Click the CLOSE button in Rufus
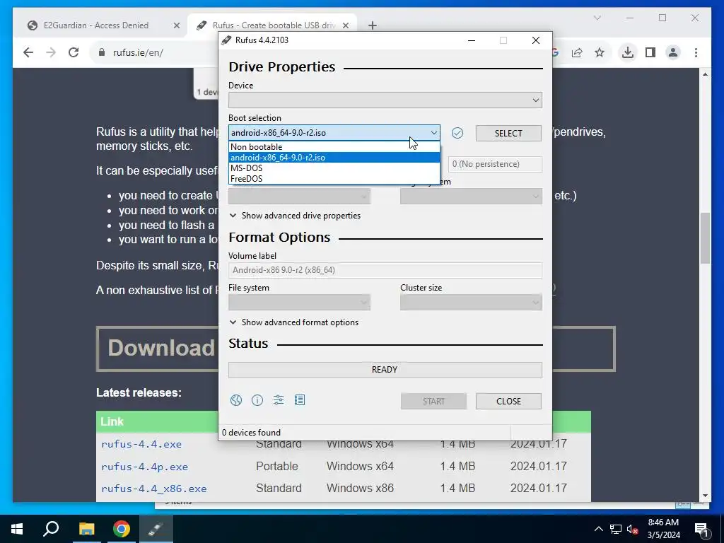This screenshot has height=543, width=724. click(508, 402)
